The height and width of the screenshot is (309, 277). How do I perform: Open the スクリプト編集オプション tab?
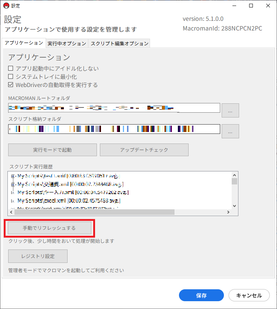[x=120, y=44]
